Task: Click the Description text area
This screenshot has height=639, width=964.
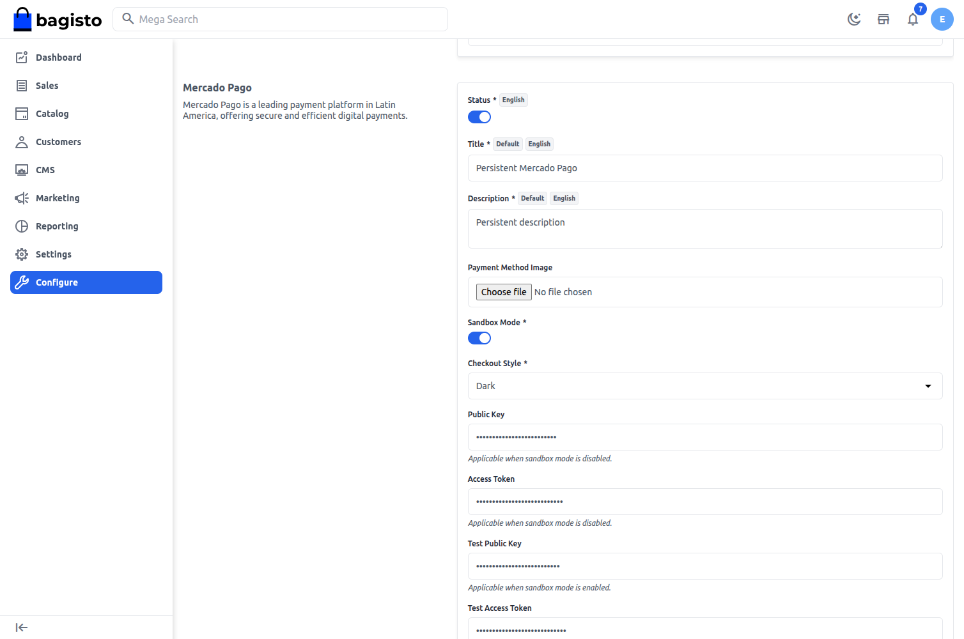Action: coord(705,229)
